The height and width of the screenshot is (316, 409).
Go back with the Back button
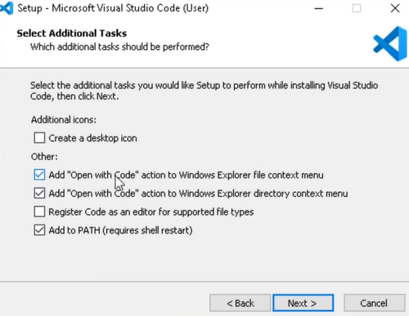(x=240, y=303)
